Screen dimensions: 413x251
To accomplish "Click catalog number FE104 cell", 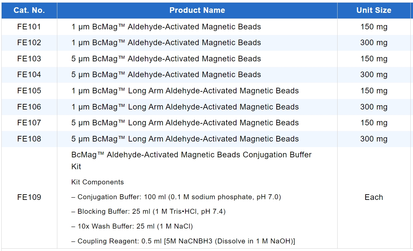I will click(x=29, y=75).
